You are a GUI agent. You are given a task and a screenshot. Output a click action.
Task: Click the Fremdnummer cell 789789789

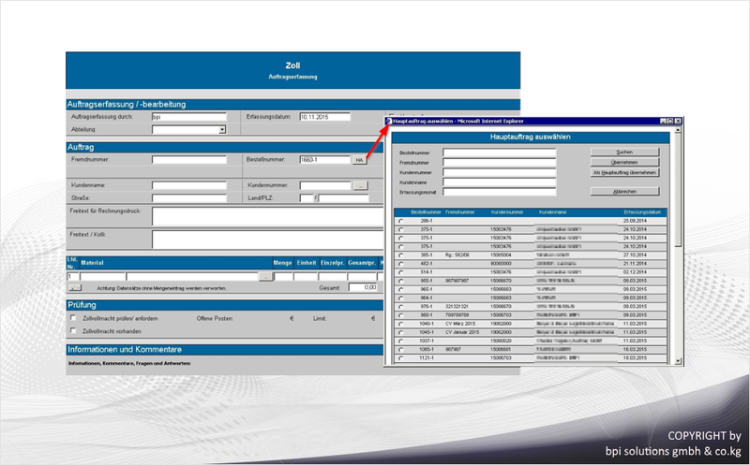click(457, 315)
